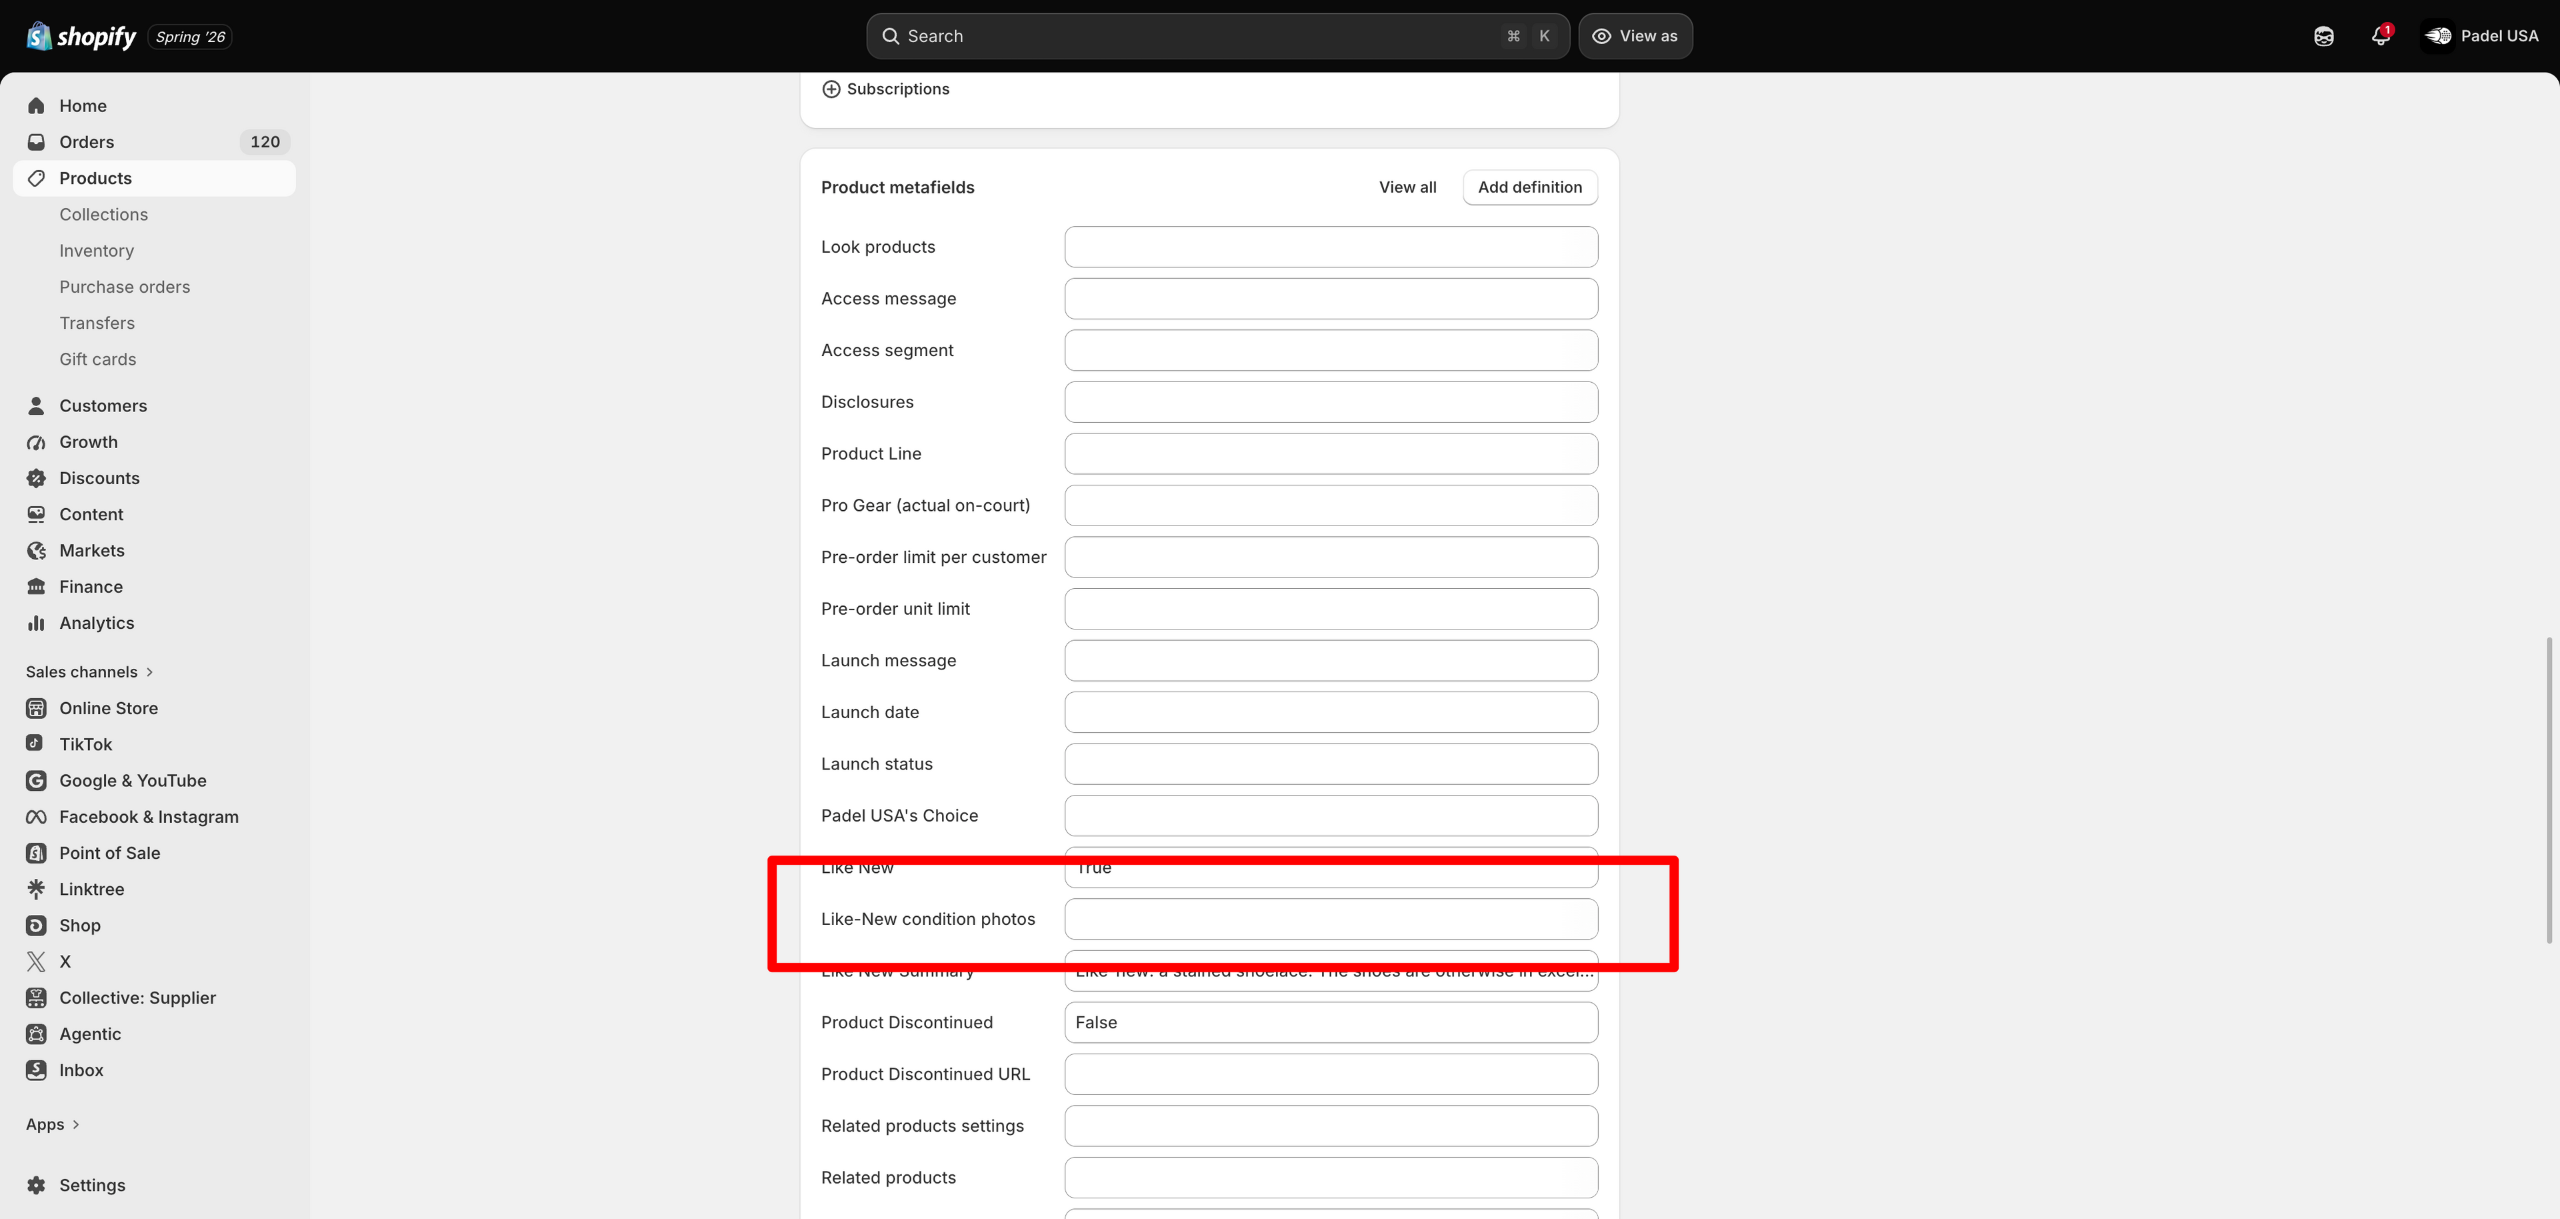Click the Google & YouTube icon
This screenshot has width=2560, height=1219.
click(x=37, y=780)
